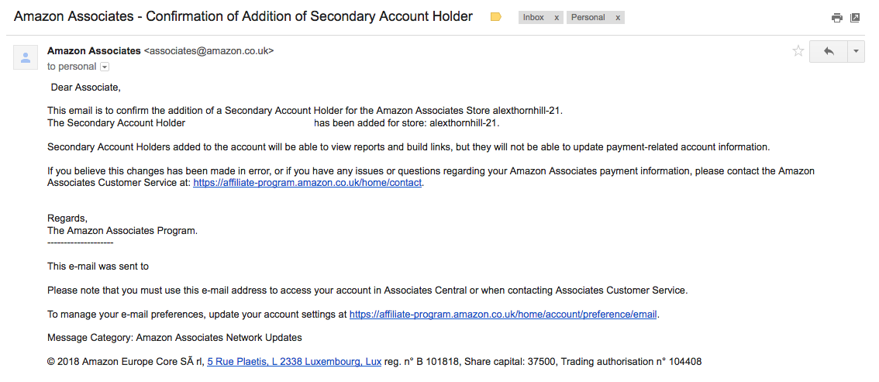The height and width of the screenshot is (382, 879).
Task: Remove the Personal label
Action: coord(618,17)
